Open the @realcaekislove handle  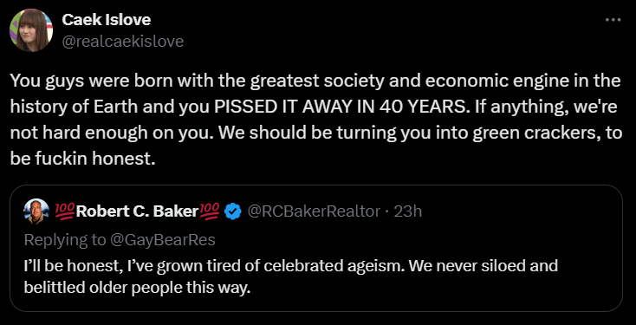pos(123,42)
